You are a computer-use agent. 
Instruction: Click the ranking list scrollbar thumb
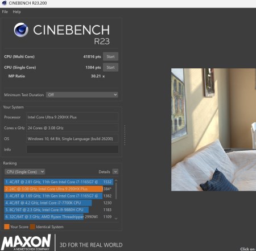(x=116, y=191)
